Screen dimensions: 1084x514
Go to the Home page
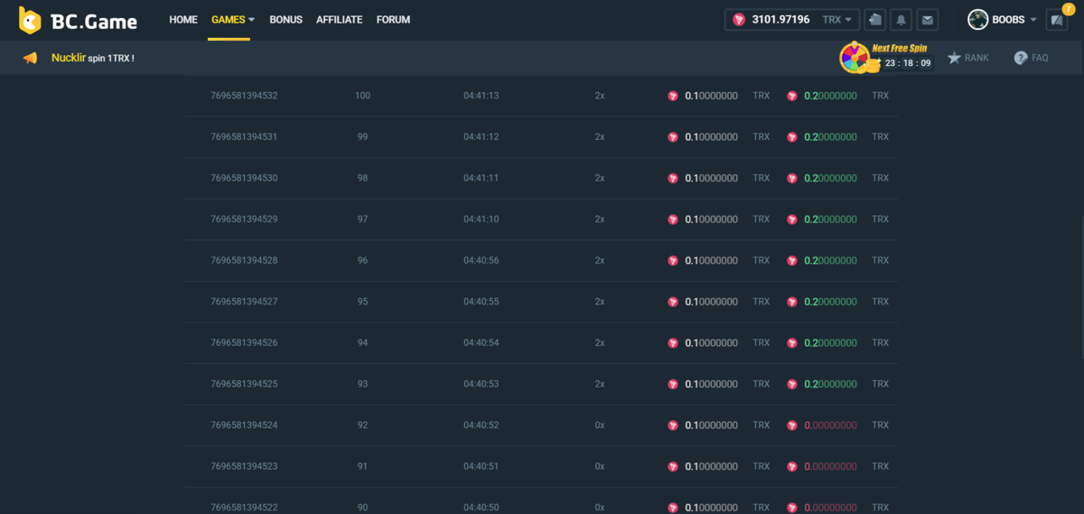(183, 20)
